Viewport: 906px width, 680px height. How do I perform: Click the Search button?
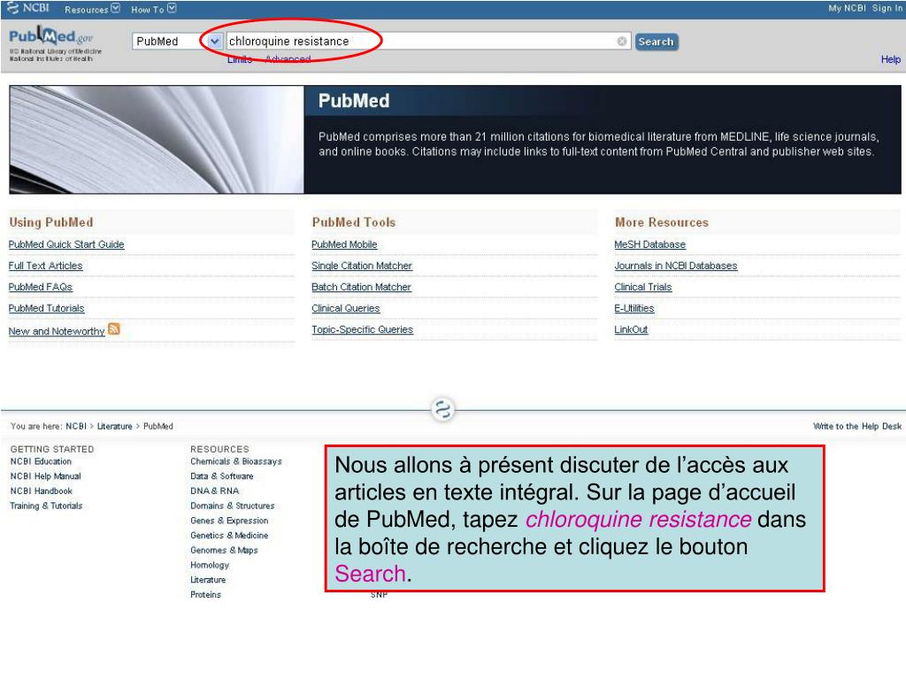click(x=656, y=42)
